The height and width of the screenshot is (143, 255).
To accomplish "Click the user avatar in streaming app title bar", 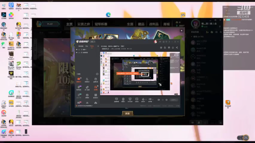I will (x=155, y=42).
